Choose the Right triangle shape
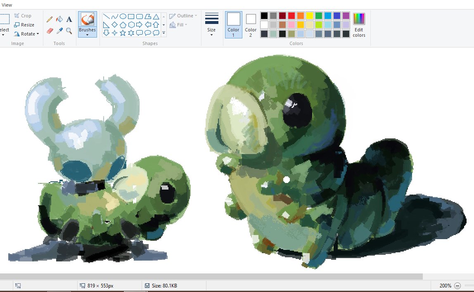The height and width of the screenshot is (292, 474). pyautogui.click(x=106, y=25)
